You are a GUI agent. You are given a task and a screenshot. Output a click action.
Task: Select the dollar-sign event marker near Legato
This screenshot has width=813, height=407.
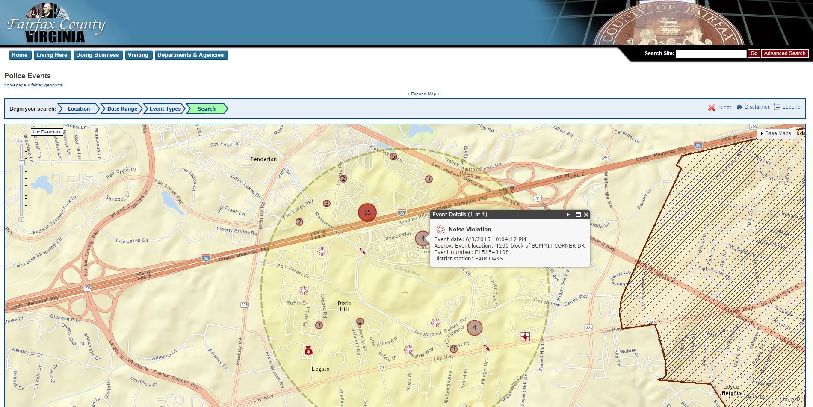click(308, 351)
